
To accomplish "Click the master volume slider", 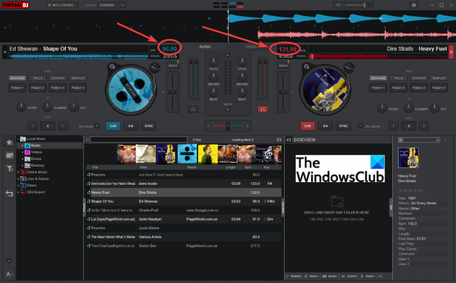I will coord(356,5).
